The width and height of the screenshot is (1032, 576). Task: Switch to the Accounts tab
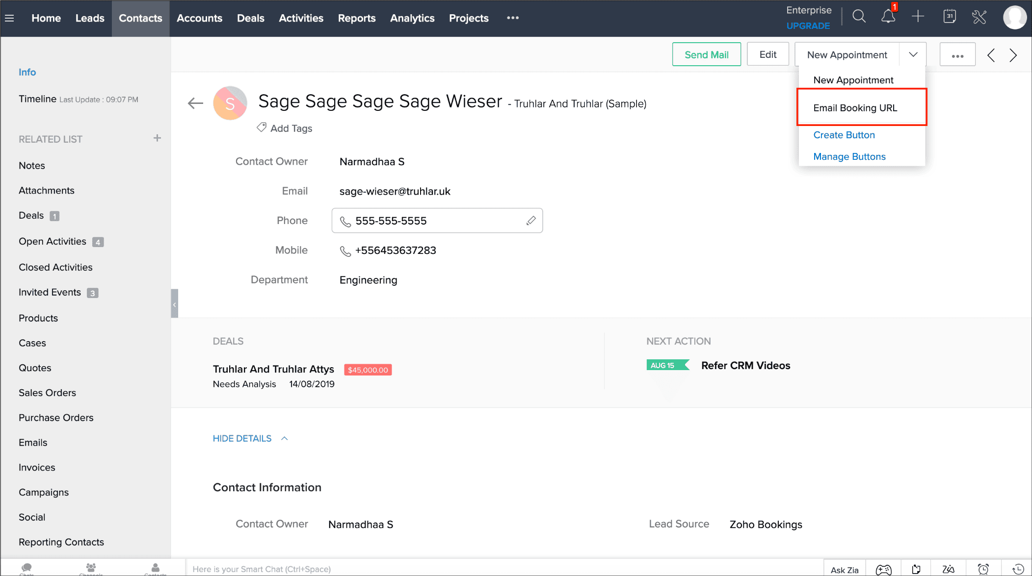199,18
